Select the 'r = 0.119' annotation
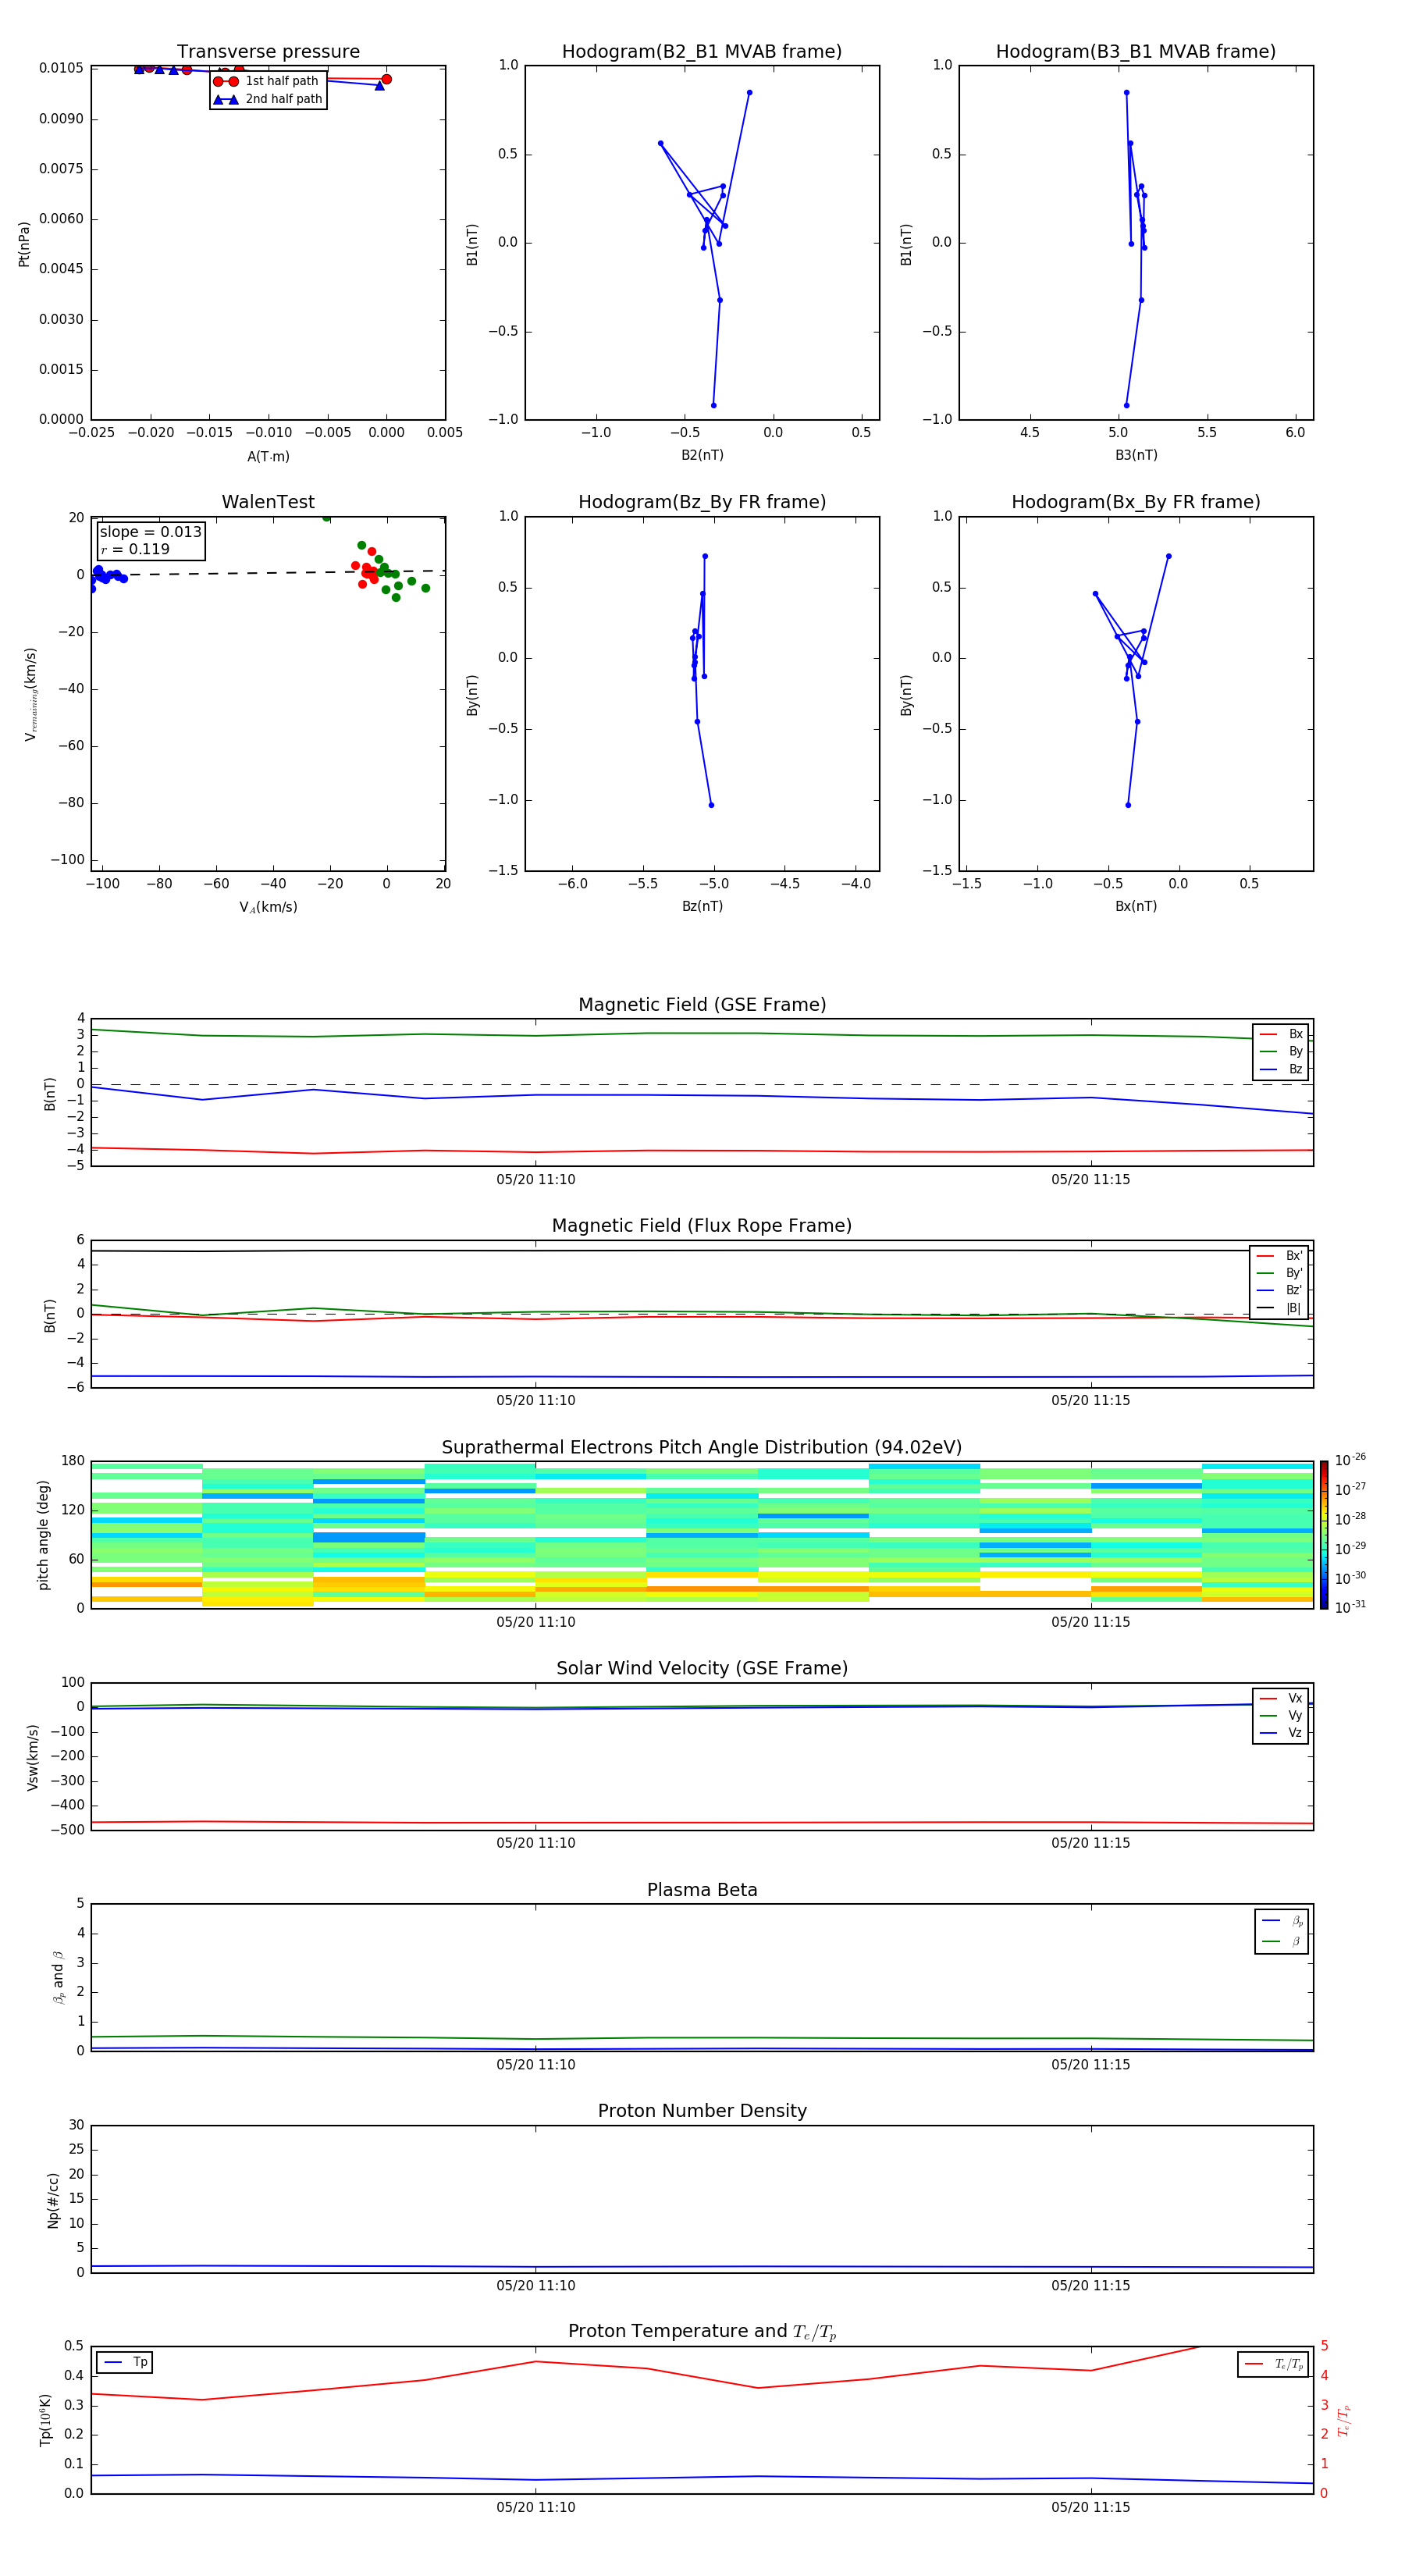This screenshot has width=1405, height=2576. tap(135, 550)
